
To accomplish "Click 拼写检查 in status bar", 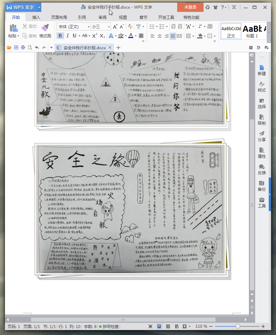I will [x=109, y=326].
